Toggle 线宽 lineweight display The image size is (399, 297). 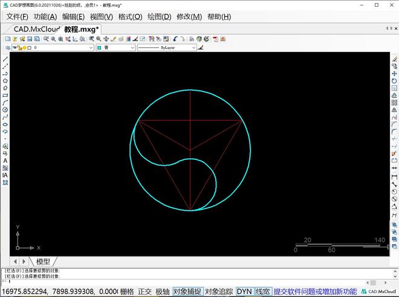[263, 292]
